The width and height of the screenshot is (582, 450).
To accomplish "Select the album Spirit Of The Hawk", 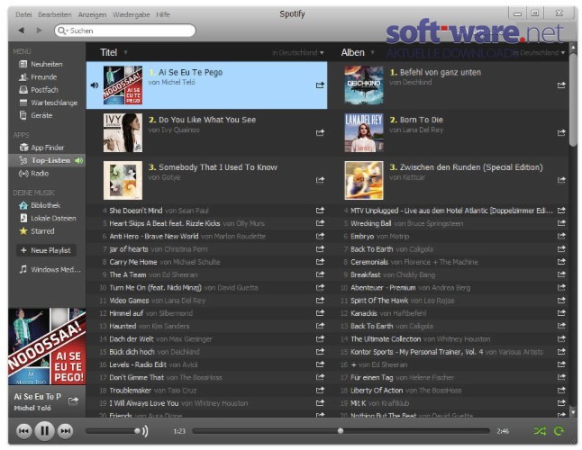I will [448, 301].
